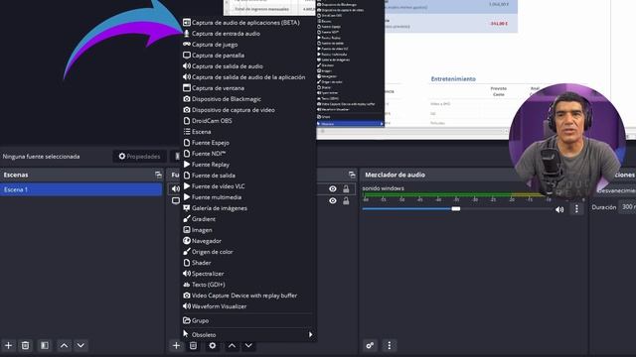The image size is (636, 357).
Task: Select Captura de salida de audio de la aplicación
Action: point(247,77)
